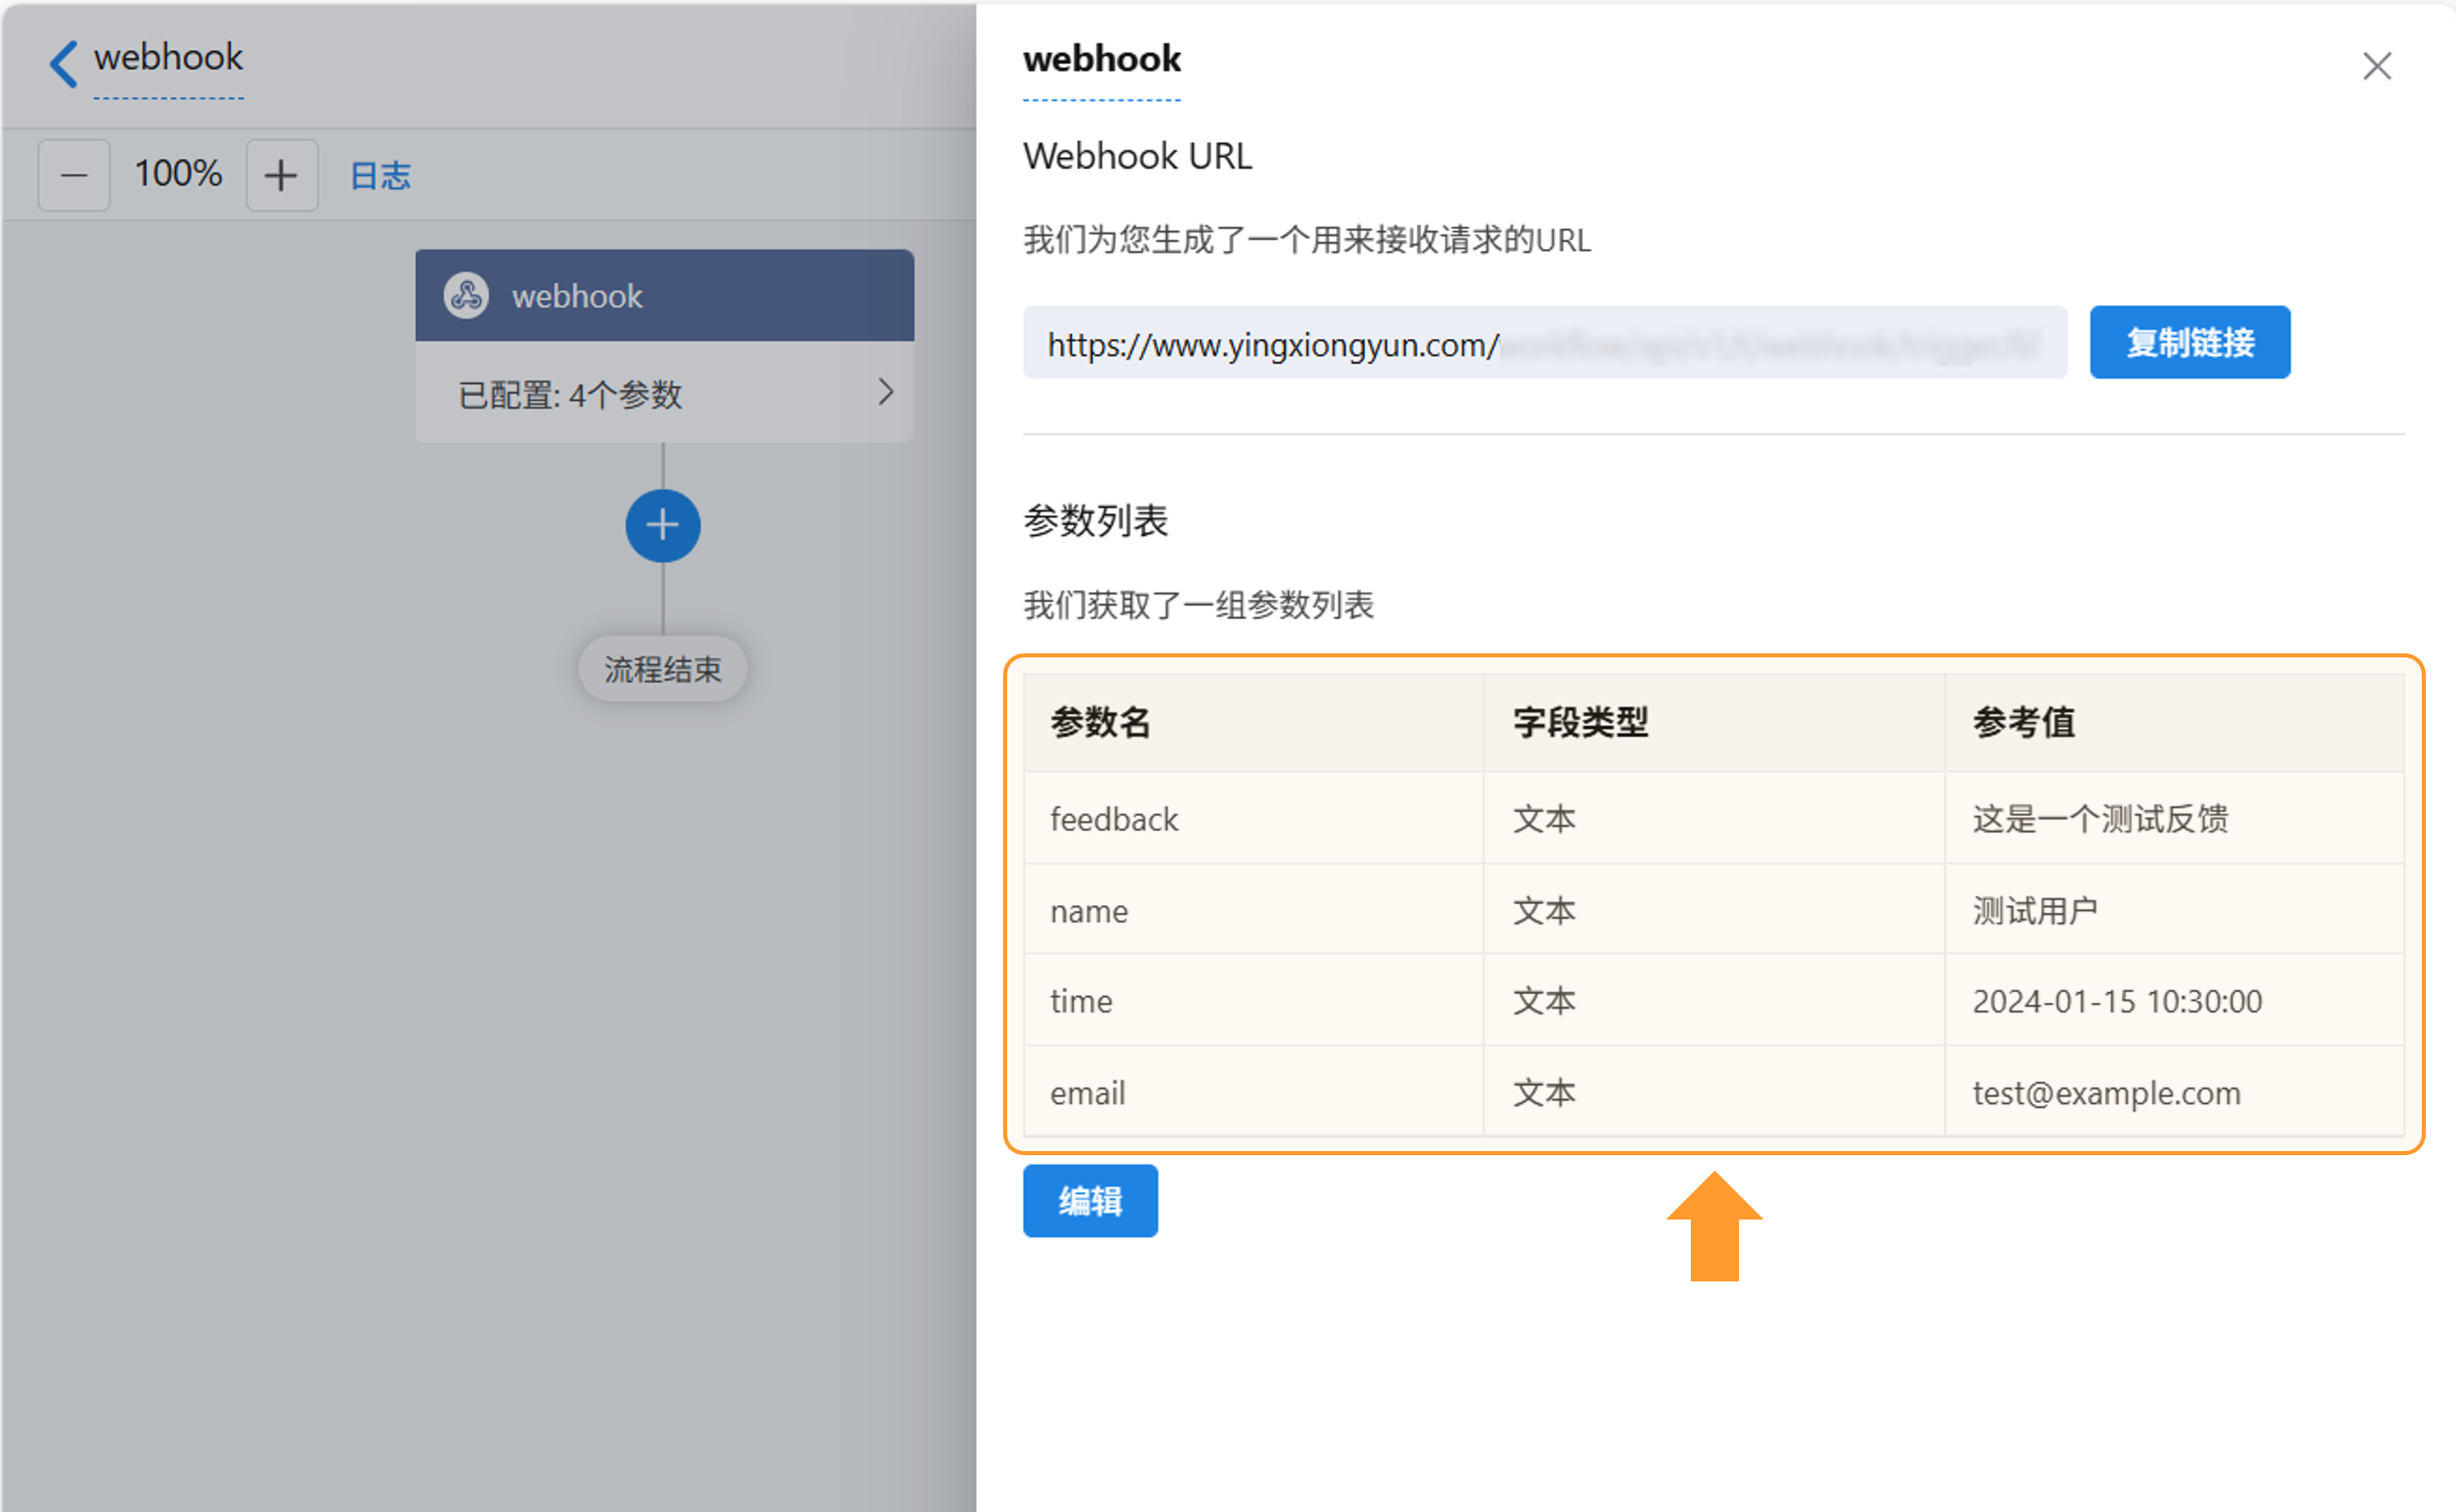This screenshot has height=1512, width=2456.
Task: Select the 流程结束 end node
Action: click(662, 669)
